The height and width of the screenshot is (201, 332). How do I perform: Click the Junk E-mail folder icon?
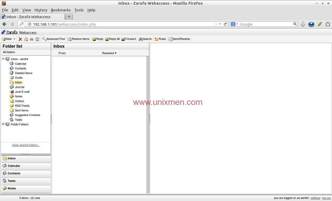[x=12, y=91]
